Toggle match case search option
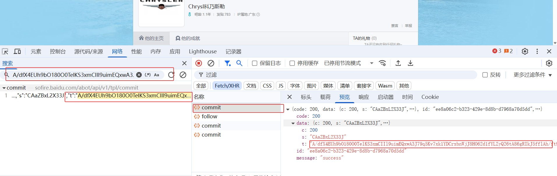This screenshot has width=557, height=176. 156,75
